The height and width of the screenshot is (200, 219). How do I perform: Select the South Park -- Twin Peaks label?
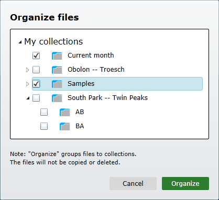point(107,98)
